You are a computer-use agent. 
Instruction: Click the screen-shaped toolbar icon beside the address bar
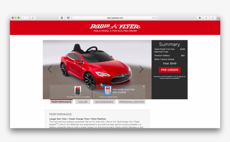point(68,18)
